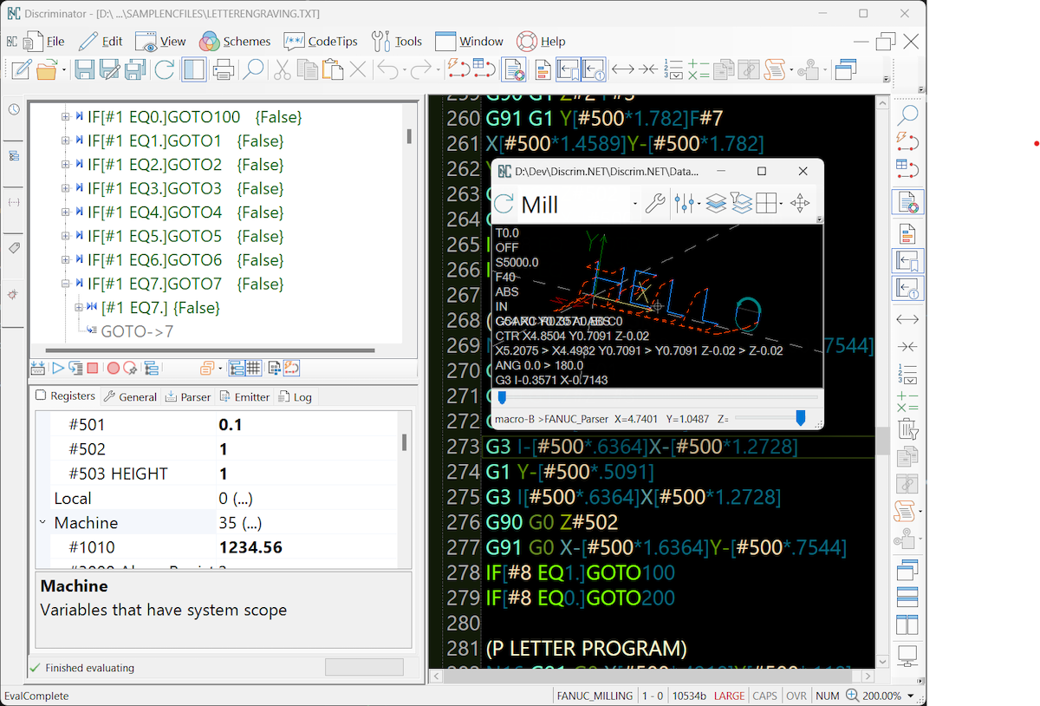Click the new file pencil icon
1040x706 pixels.
22,69
